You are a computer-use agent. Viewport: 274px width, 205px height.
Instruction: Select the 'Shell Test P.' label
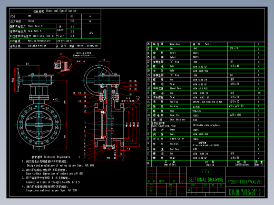point(35,26)
